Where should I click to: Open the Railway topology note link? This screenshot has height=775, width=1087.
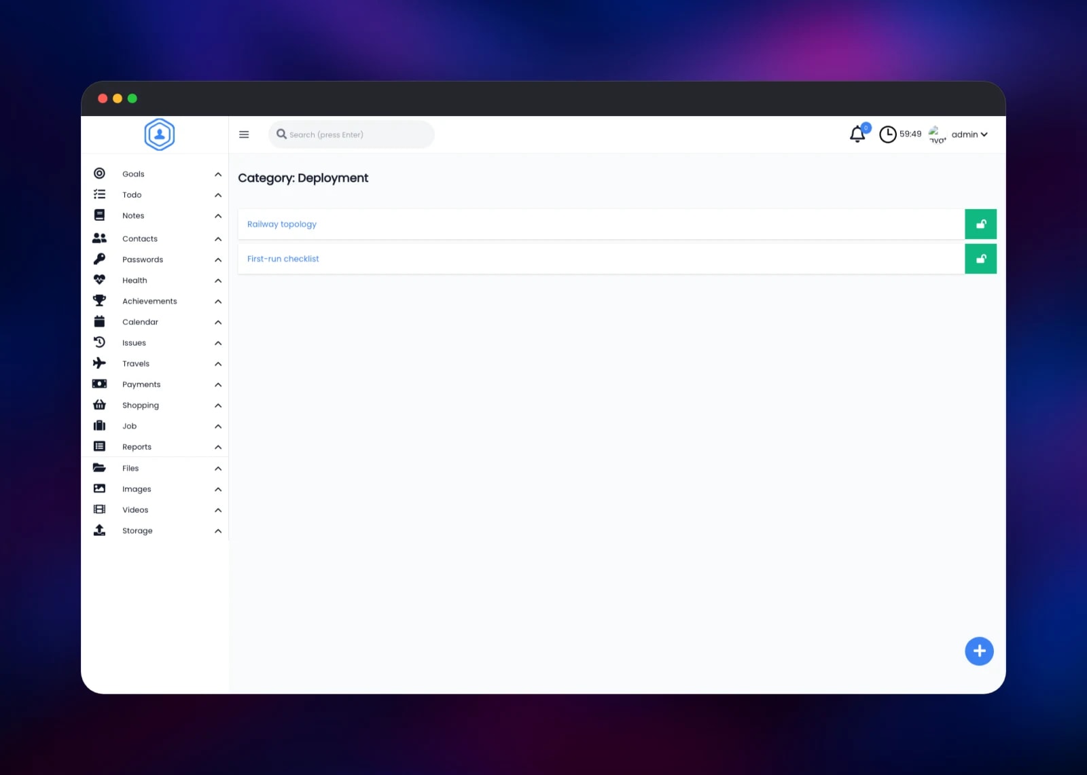pos(282,224)
